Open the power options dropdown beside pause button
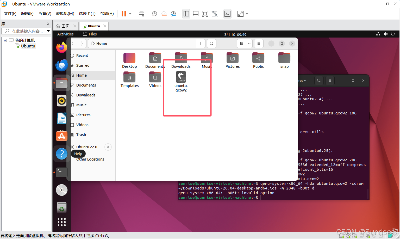The height and width of the screenshot is (239, 400). [130, 14]
